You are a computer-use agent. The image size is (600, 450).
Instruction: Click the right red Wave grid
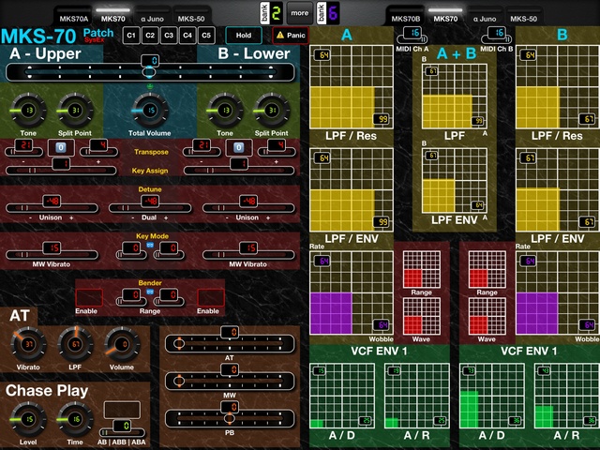tap(487, 316)
